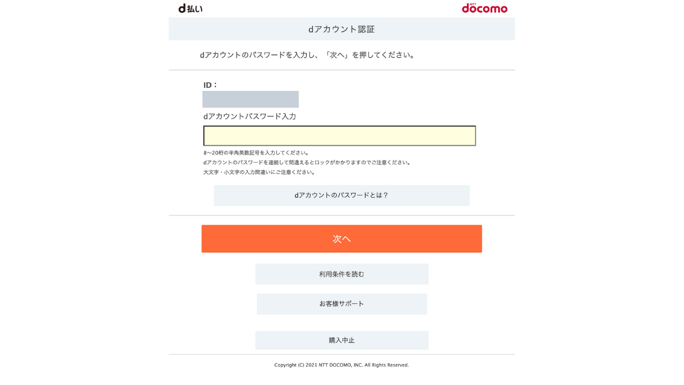Click the NTT DOCOMO copyright notice
Screen dimensions: 684x385
tap(341, 365)
